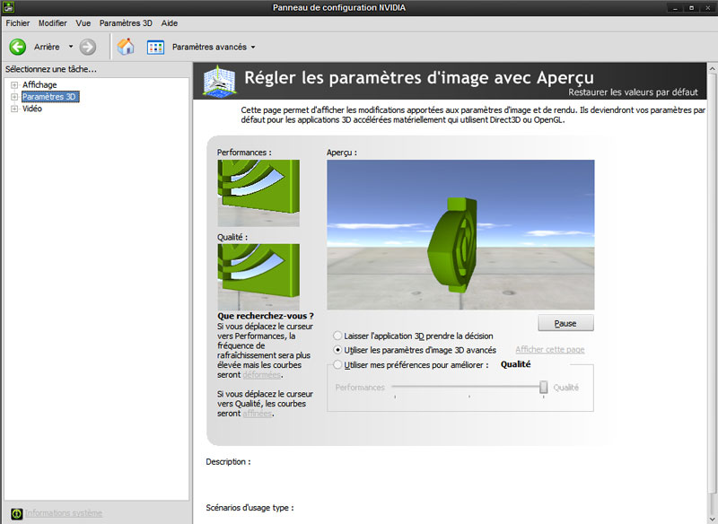The width and height of the screenshot is (718, 524).
Task: Open the Modifier menu
Action: pos(53,23)
